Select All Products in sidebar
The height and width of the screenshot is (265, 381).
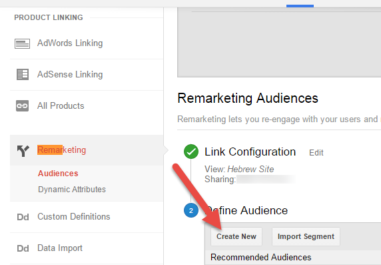coord(61,105)
